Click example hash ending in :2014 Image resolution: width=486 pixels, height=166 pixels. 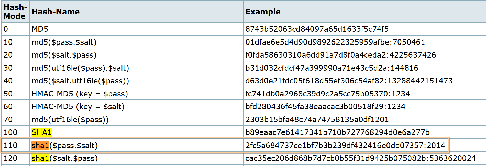coord(345,145)
